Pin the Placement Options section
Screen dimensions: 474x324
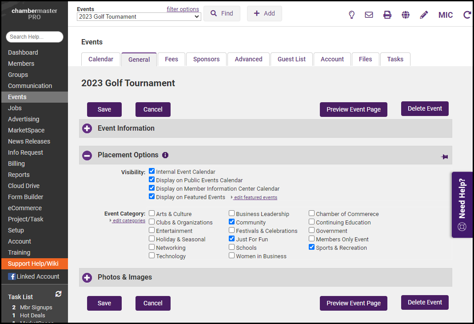click(444, 157)
